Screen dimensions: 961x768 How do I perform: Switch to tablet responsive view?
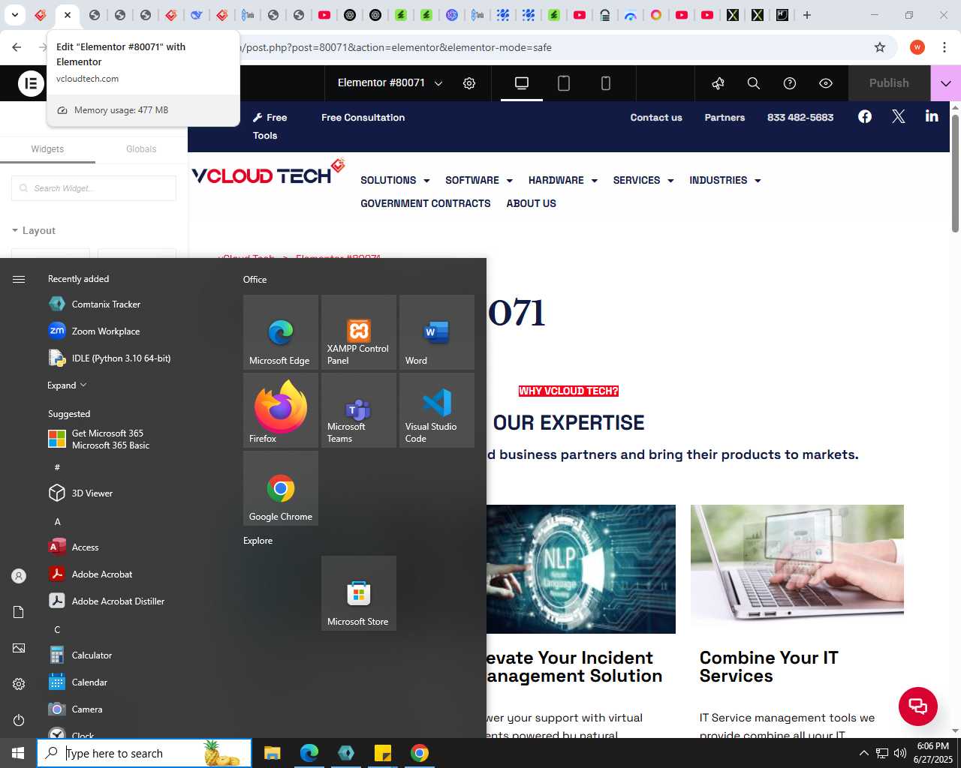coord(564,83)
